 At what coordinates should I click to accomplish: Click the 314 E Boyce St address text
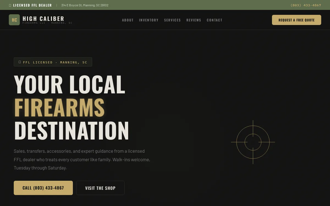pyautogui.click(x=85, y=5)
